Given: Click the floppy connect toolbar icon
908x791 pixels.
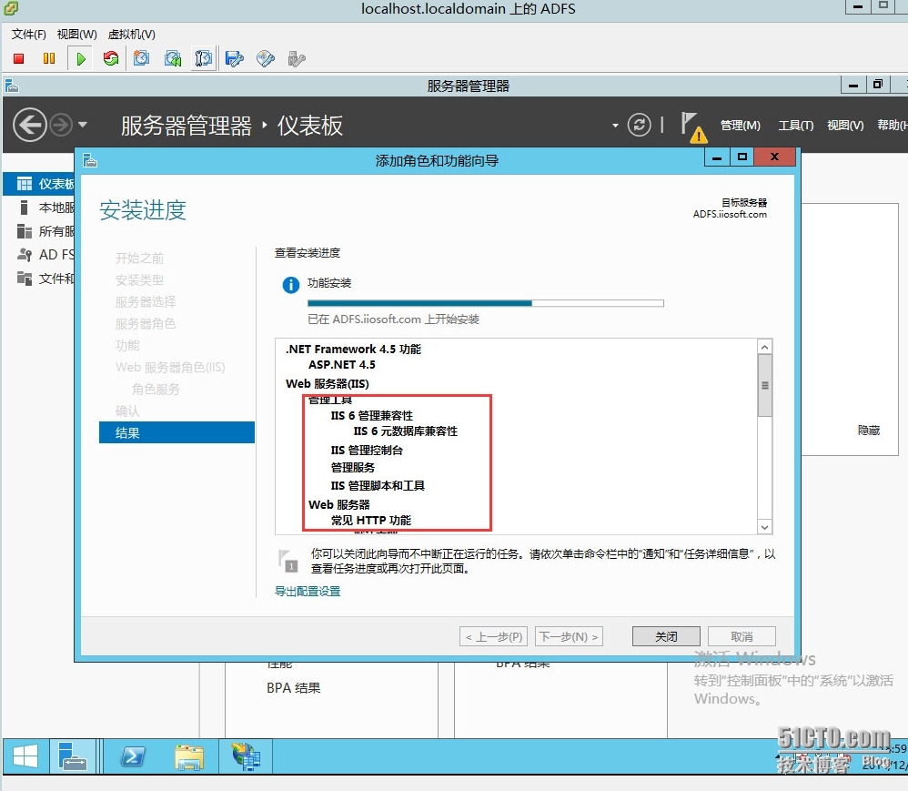Looking at the screenshot, I should 235,58.
